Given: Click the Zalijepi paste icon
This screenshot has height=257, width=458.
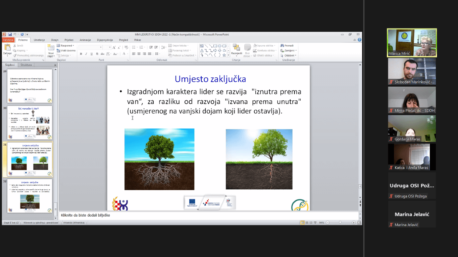Looking at the screenshot, I should (7, 48).
